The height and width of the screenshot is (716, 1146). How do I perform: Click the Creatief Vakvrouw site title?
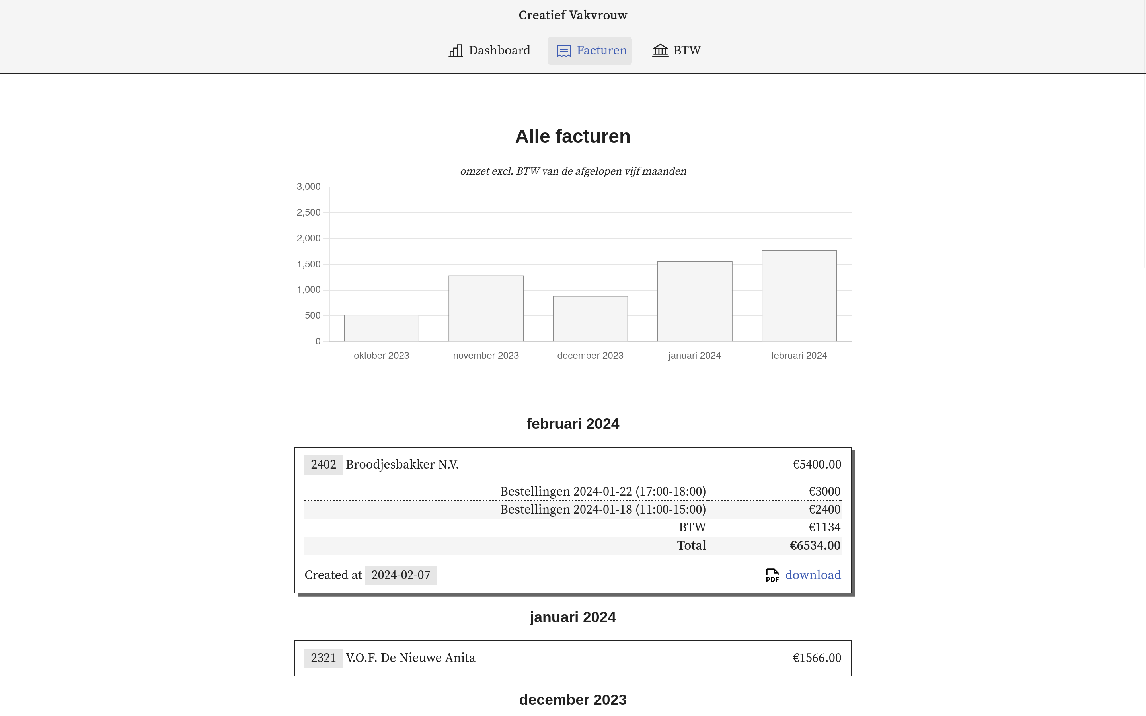point(573,15)
